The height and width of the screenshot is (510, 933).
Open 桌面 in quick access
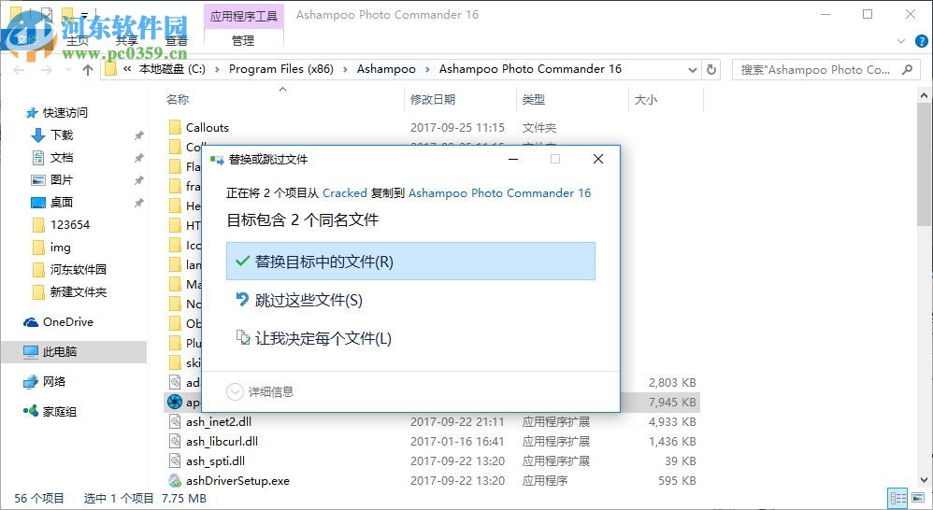[62, 202]
